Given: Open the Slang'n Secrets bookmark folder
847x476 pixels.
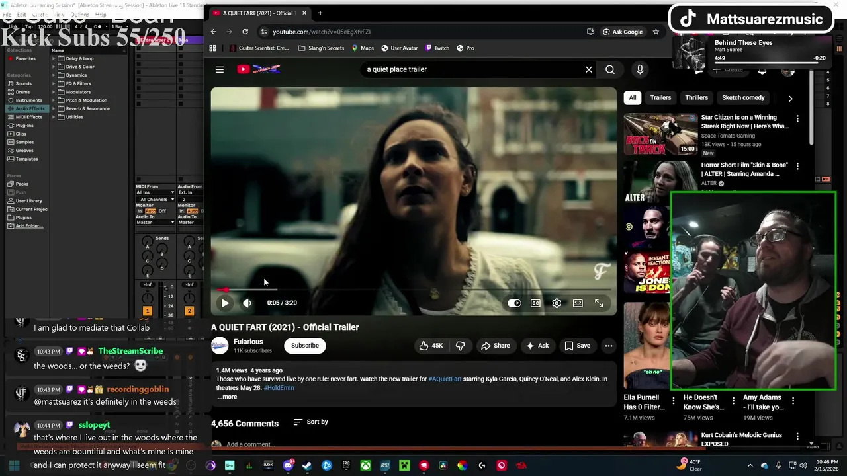Looking at the screenshot, I should tap(321, 48).
